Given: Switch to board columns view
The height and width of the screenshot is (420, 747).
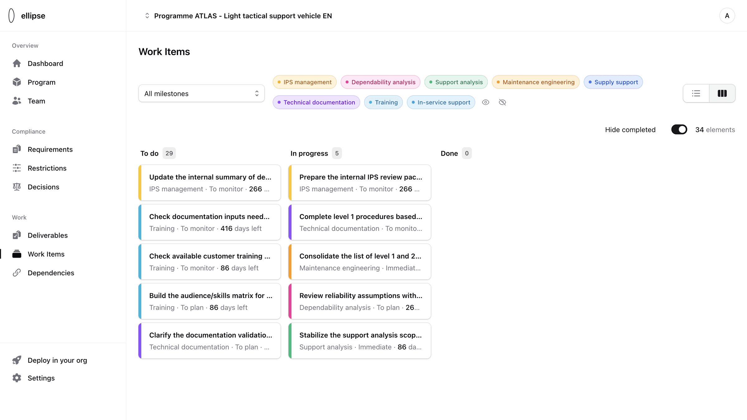Looking at the screenshot, I should click(722, 93).
